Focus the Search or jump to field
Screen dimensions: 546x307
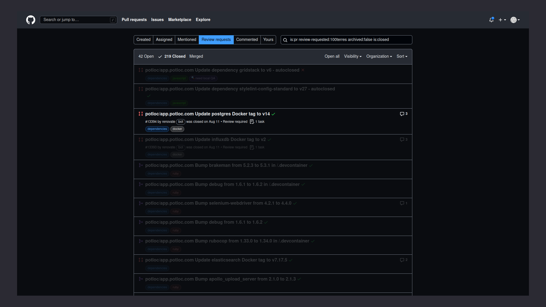[75, 20]
